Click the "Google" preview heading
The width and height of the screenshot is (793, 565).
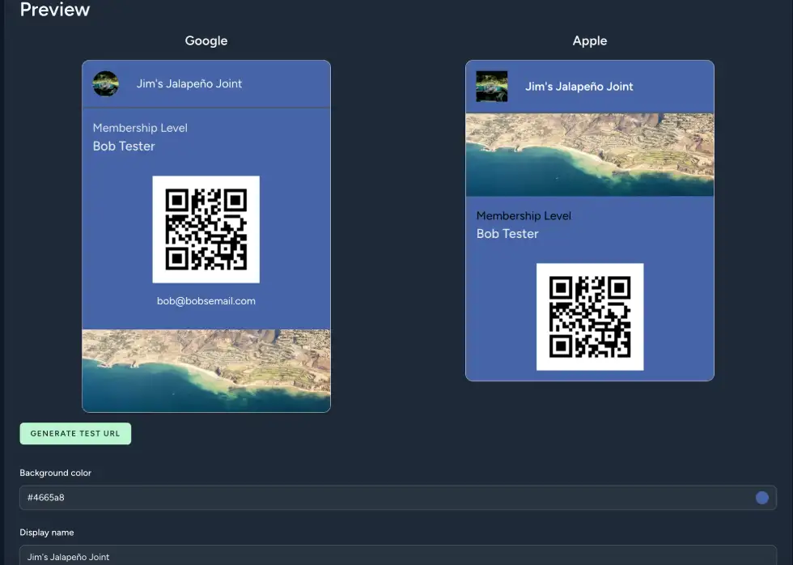[206, 41]
